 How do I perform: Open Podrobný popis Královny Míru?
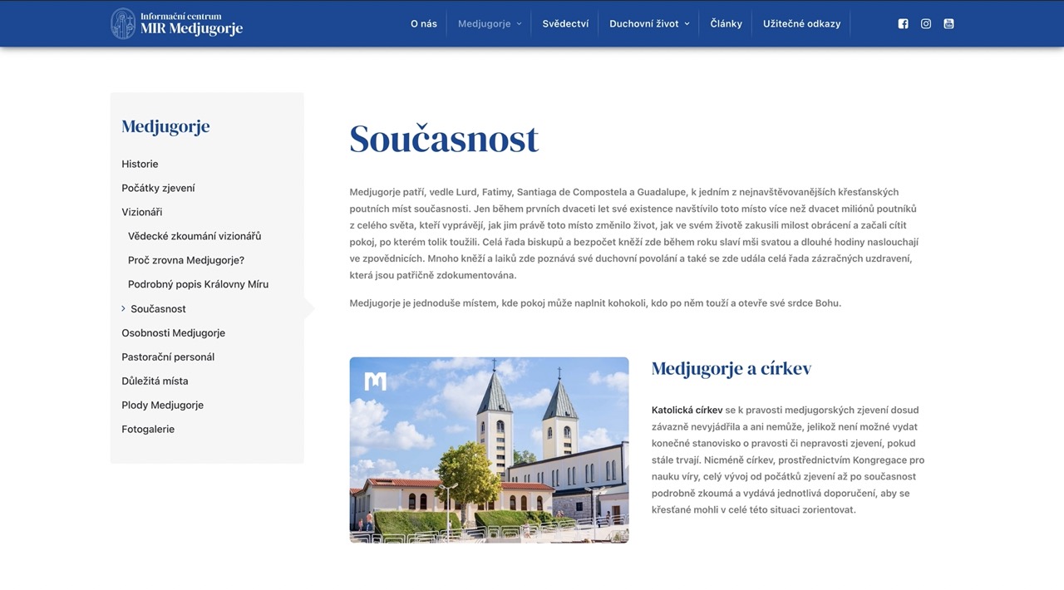coord(198,283)
